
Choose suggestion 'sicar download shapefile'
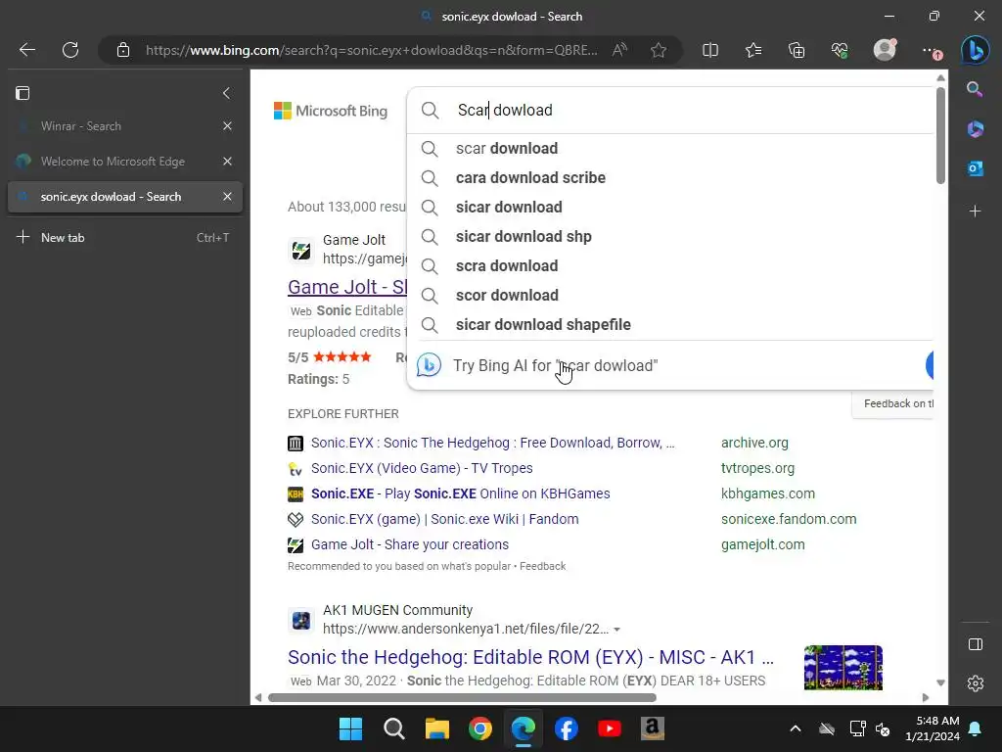[x=669, y=325]
